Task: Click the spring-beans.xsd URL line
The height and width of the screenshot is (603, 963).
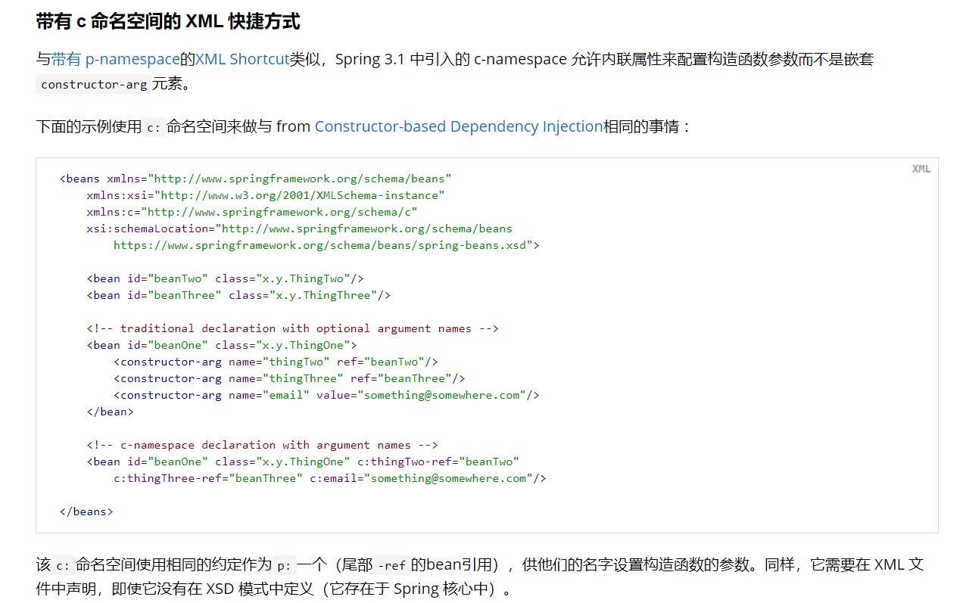Action: pos(326,245)
